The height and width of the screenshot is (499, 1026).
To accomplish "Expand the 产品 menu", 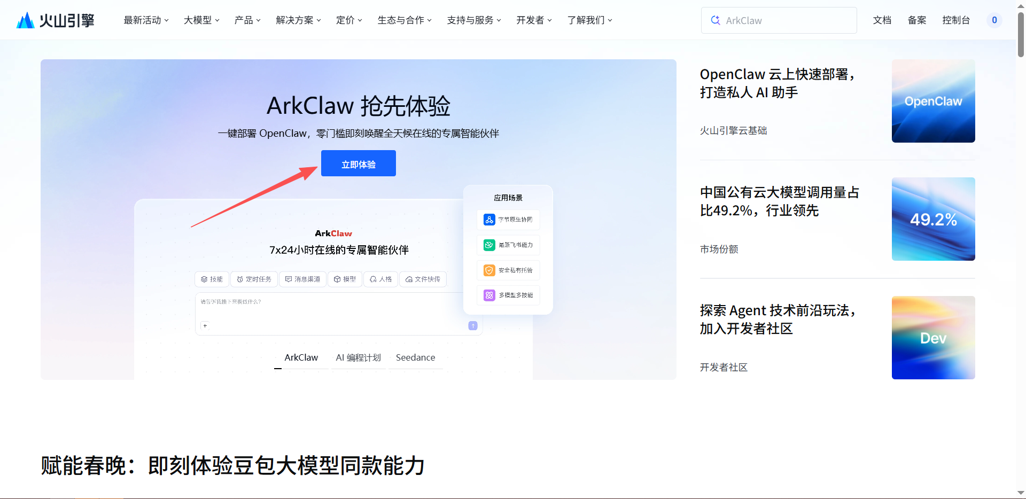I will (247, 20).
